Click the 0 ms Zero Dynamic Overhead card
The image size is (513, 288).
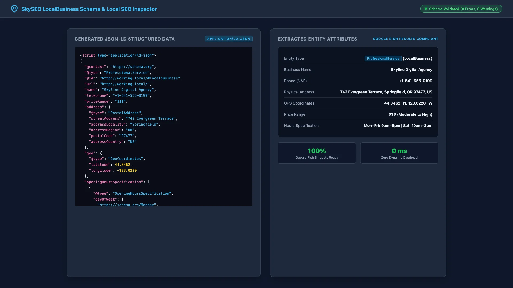[x=399, y=153]
